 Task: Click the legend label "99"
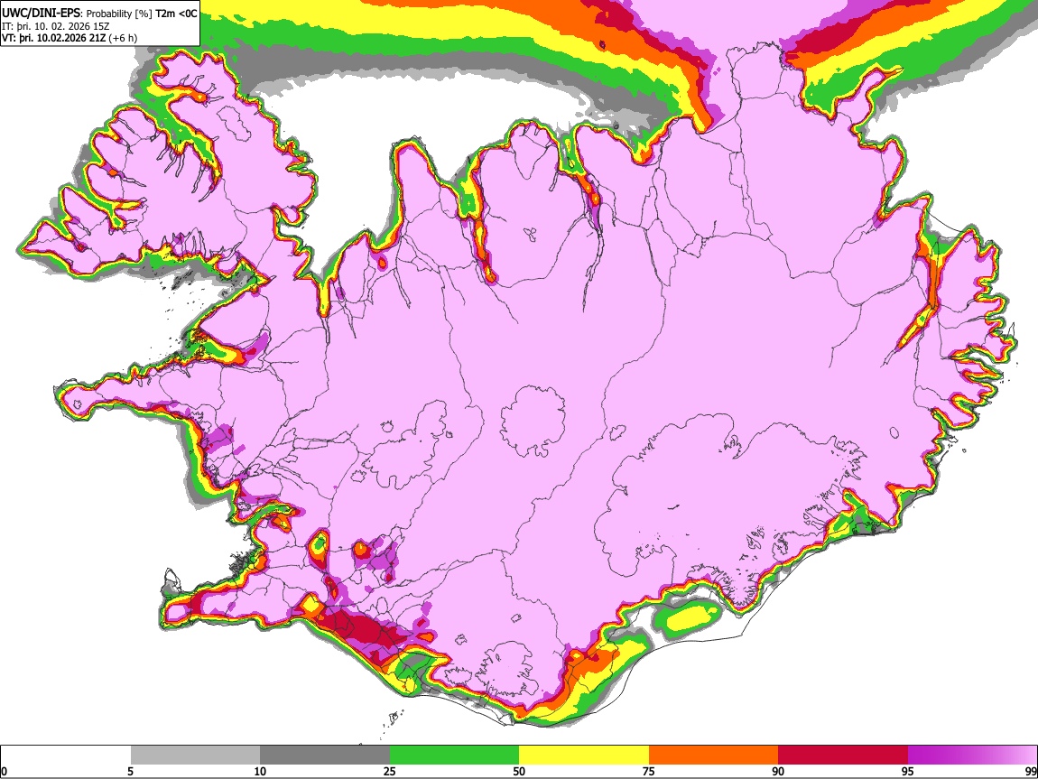1030,772
